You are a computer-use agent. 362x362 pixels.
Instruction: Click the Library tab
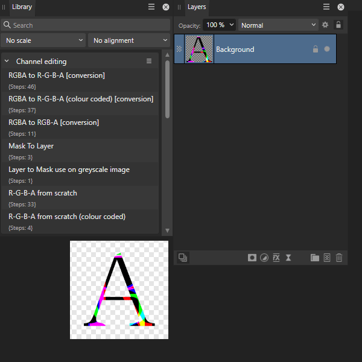[x=22, y=7]
